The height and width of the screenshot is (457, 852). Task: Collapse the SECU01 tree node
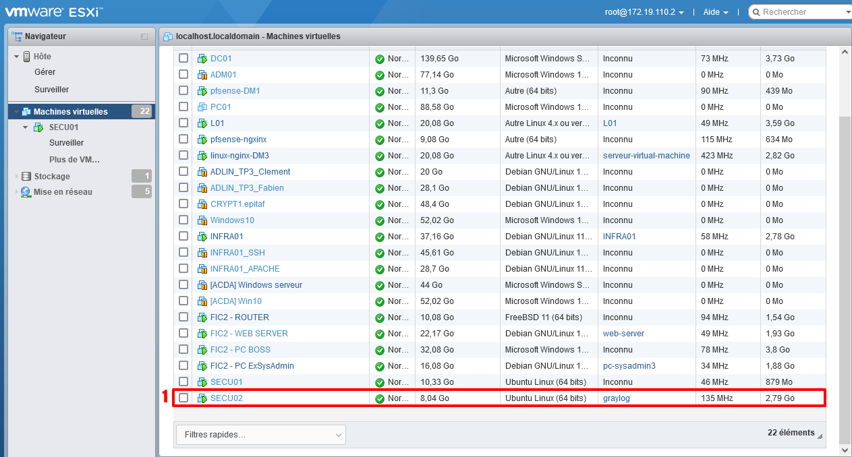click(x=26, y=127)
